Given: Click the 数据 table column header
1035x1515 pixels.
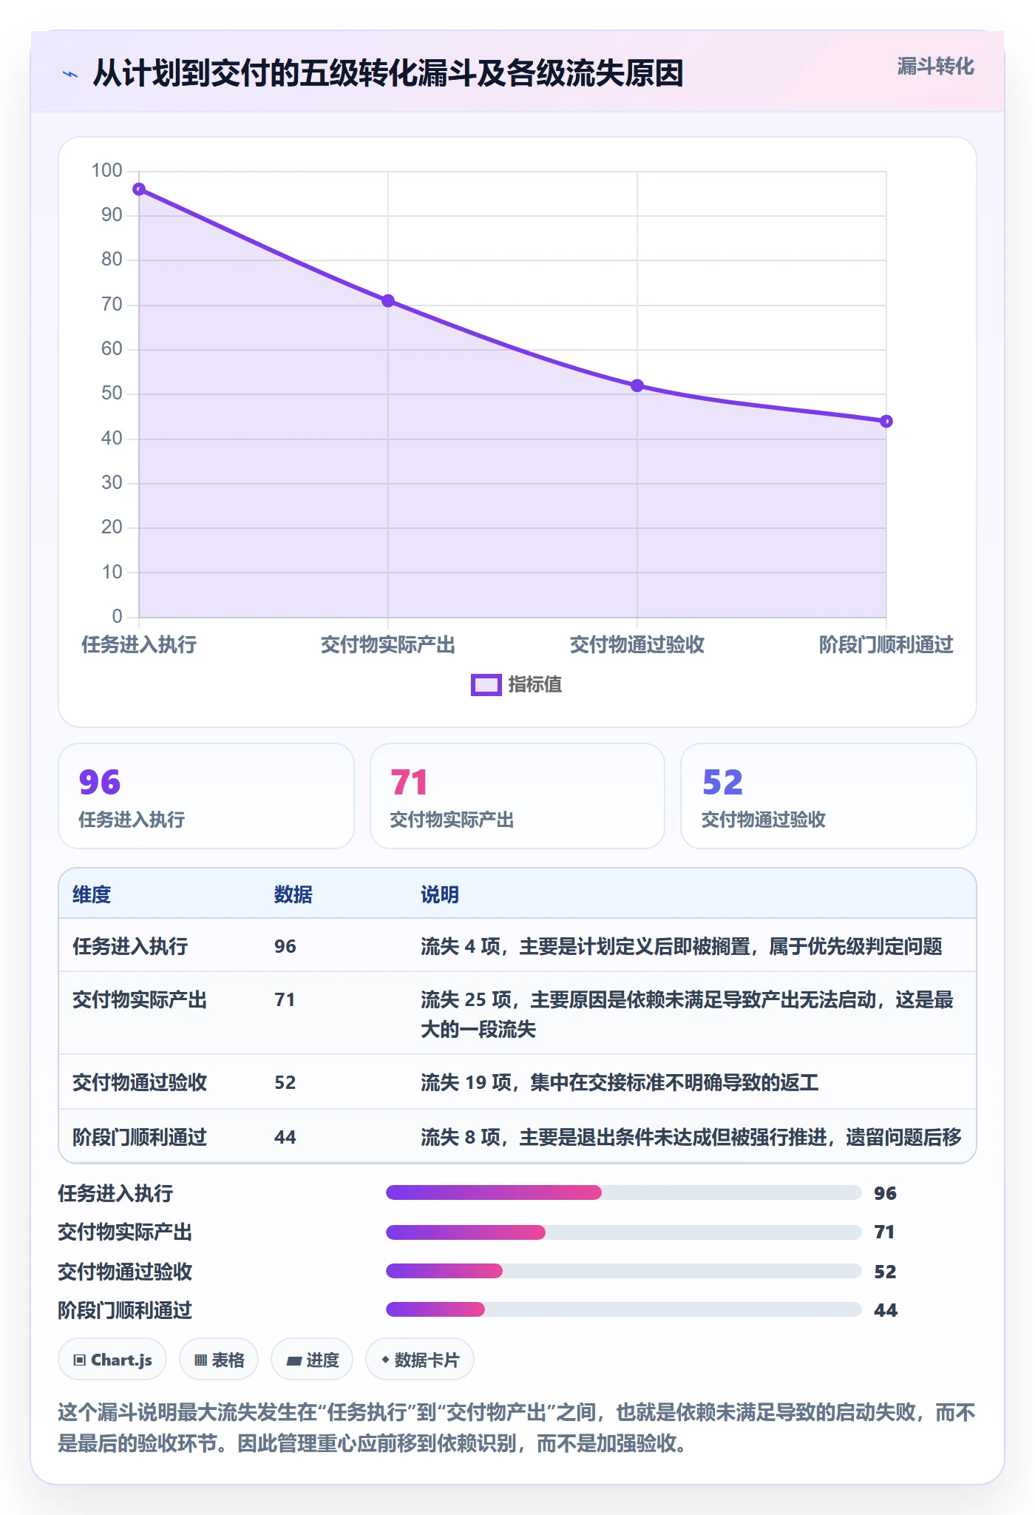Looking at the screenshot, I should [x=293, y=894].
